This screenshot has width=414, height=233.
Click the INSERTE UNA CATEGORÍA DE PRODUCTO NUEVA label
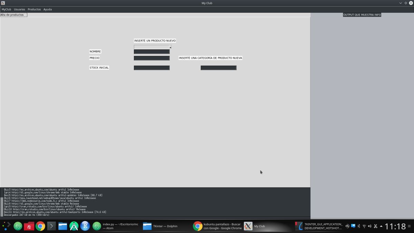click(210, 58)
